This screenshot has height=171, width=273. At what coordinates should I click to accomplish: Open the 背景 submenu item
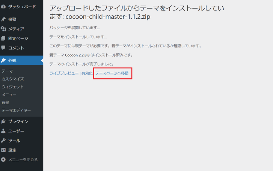5,102
